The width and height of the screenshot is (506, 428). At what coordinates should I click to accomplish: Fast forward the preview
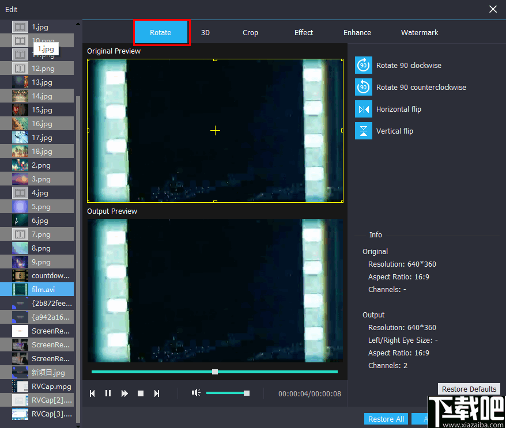click(124, 393)
